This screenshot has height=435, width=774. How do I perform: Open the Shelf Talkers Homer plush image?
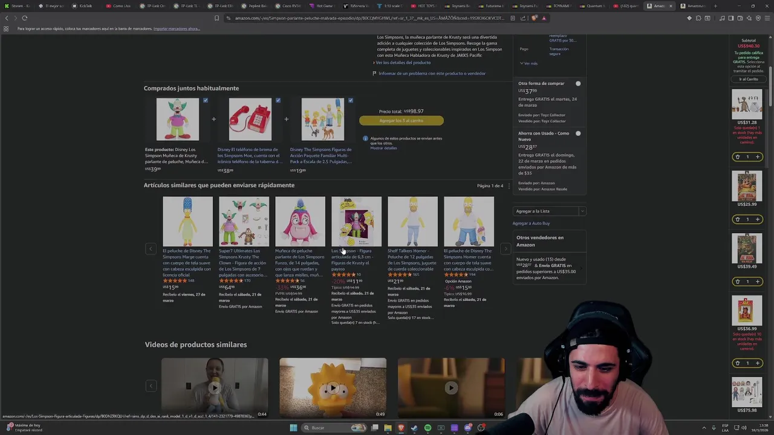(x=412, y=221)
